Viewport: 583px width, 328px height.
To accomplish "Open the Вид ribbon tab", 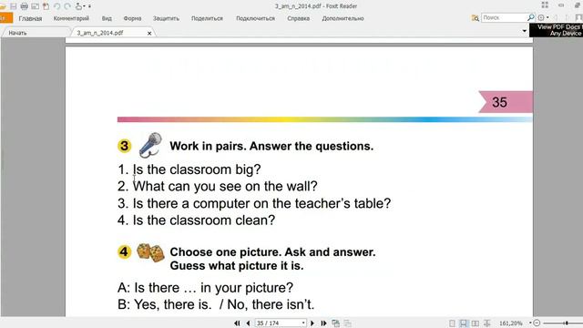I will click(107, 18).
